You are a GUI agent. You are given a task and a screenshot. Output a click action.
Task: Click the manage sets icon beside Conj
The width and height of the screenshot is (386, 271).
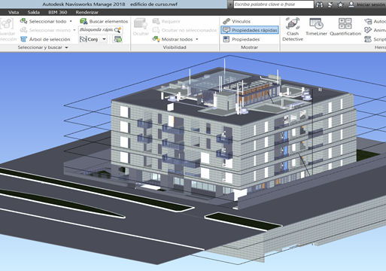pyautogui.click(x=117, y=39)
